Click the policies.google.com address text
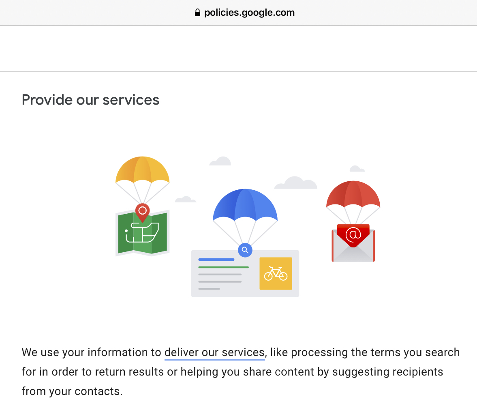The image size is (477, 408). (250, 13)
